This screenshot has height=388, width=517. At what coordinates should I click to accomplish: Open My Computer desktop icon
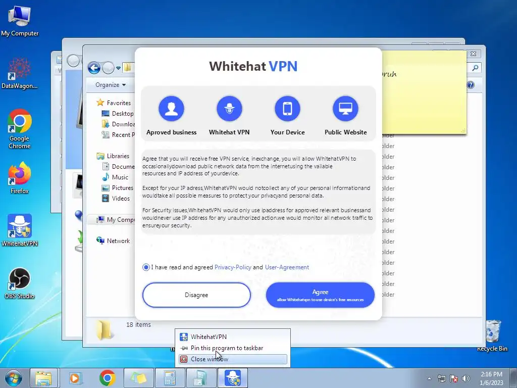(20, 21)
